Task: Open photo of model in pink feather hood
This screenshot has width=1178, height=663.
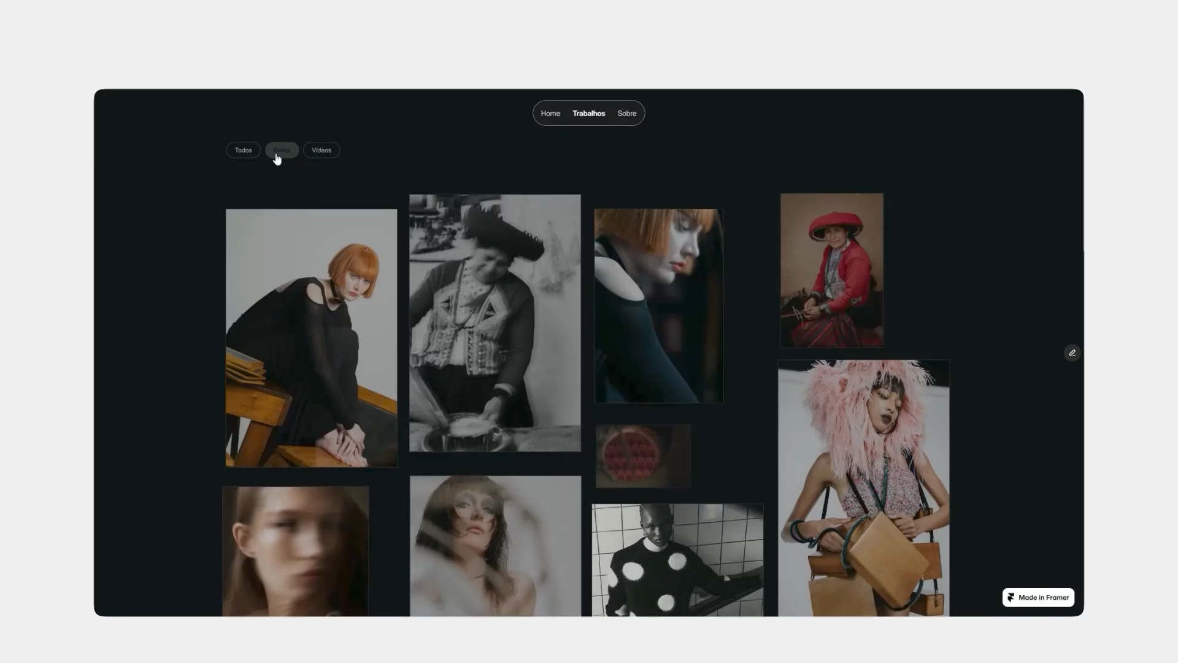Action: (864, 488)
